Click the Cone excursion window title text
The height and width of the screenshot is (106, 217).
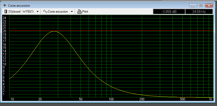tap(19, 6)
